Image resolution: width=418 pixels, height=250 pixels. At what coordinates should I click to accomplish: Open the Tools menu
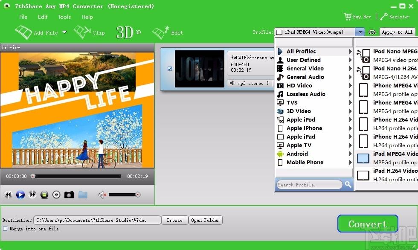pos(64,17)
